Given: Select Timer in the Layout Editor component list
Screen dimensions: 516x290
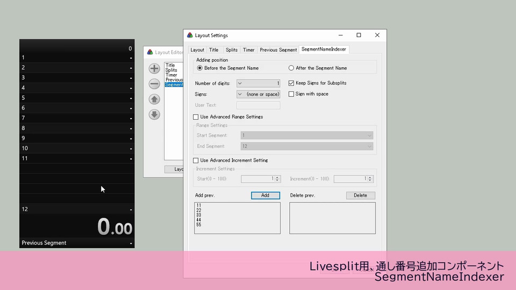Looking at the screenshot, I should tap(171, 75).
